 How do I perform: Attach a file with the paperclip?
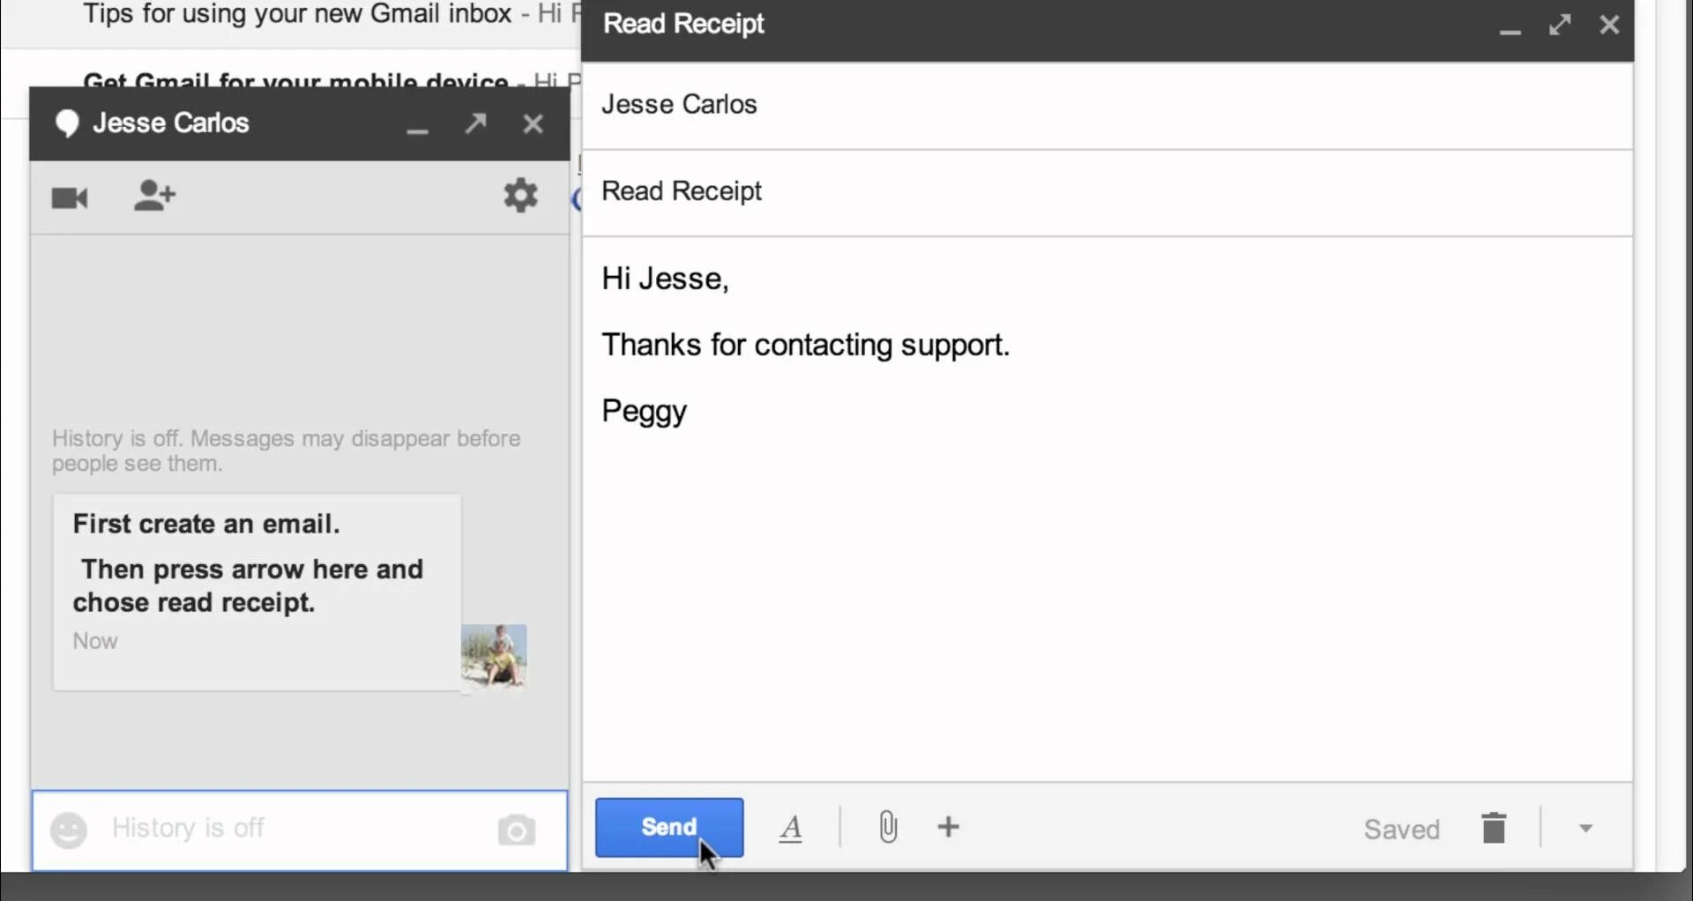coord(888,827)
